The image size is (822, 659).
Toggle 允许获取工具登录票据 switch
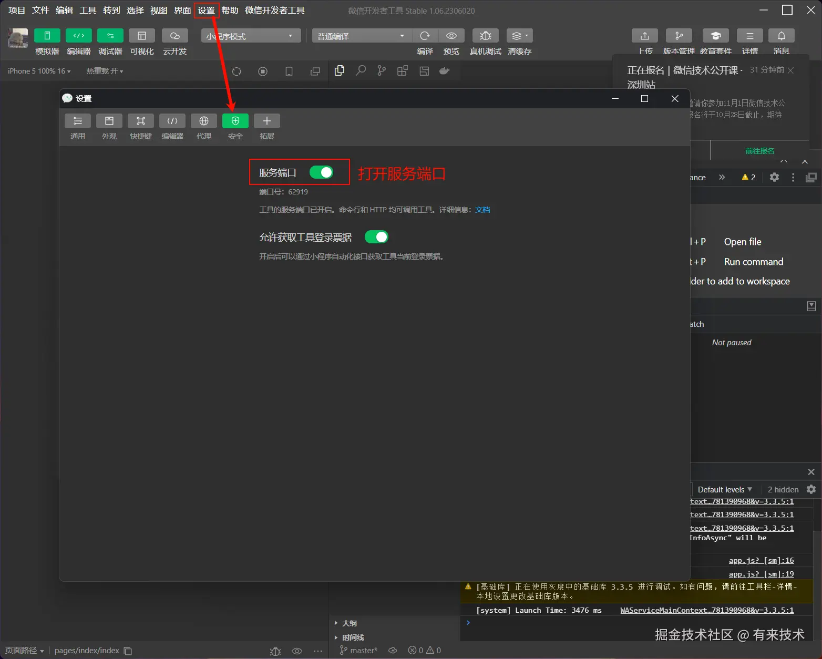pos(376,237)
